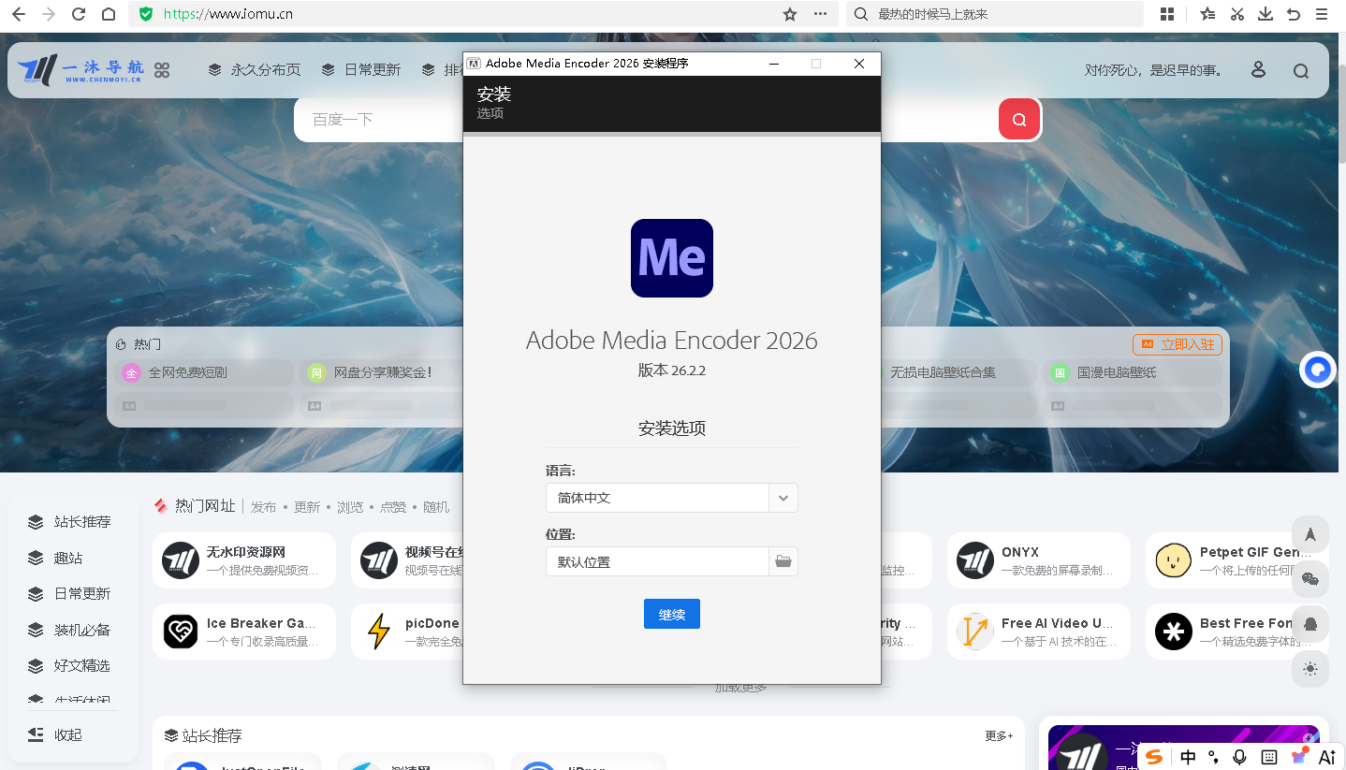Open the 无水印资源网 site card
This screenshot has height=770, width=1346.
[244, 560]
